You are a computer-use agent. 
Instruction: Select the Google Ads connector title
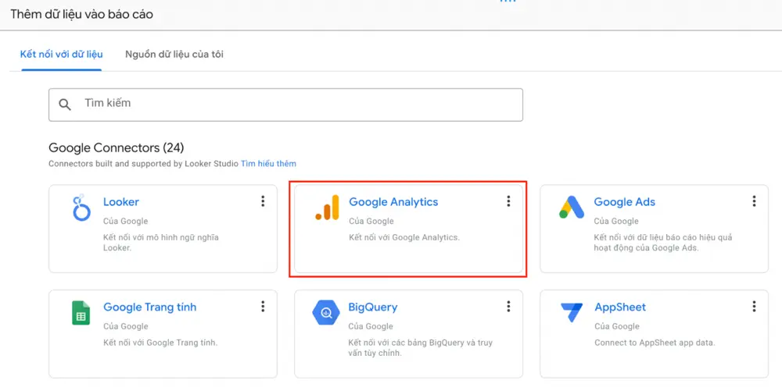pos(624,202)
